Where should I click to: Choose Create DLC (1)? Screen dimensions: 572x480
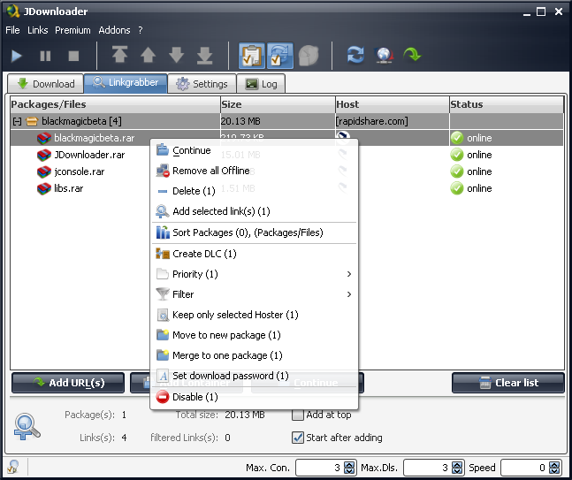(255, 254)
